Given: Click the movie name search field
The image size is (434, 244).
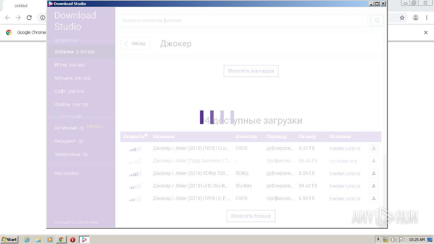Looking at the screenshot, I should click(243, 20).
